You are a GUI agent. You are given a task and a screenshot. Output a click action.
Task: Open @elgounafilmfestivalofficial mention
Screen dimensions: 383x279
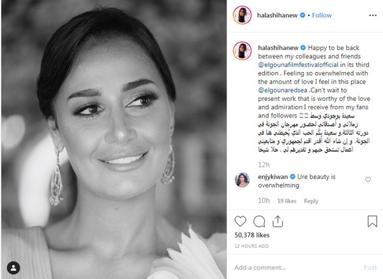pos(298,64)
